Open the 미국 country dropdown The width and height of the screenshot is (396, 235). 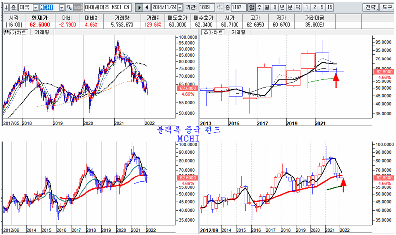pyautogui.click(x=34, y=8)
